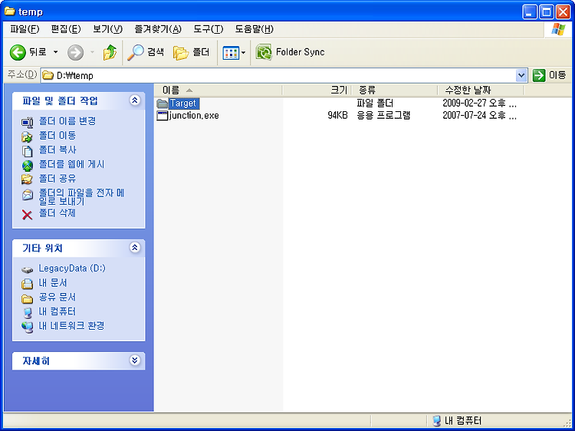Viewport: 575px width, 431px height.
Task: Click the email folder files link
Action: (x=82, y=197)
